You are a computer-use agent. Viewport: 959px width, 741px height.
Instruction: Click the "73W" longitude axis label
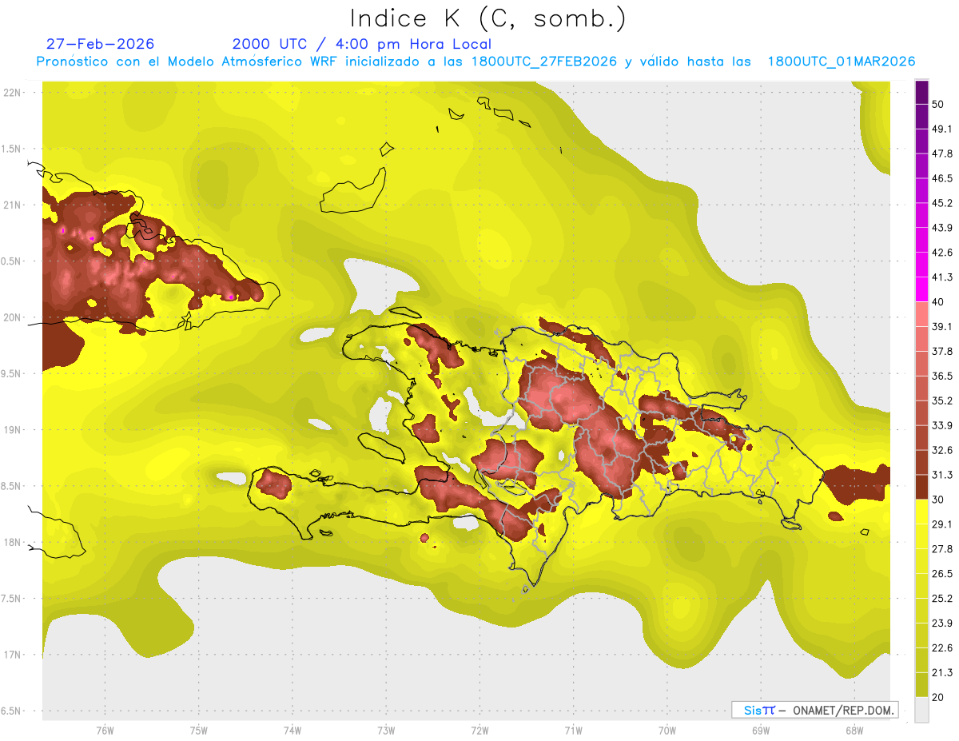(386, 731)
